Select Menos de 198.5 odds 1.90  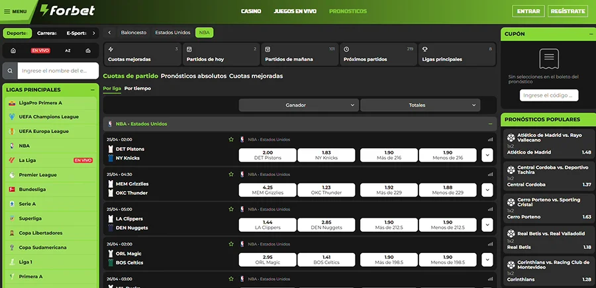[448, 260]
